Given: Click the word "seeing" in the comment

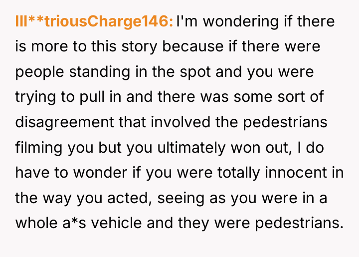Looking at the screenshot, I should (181, 198).
